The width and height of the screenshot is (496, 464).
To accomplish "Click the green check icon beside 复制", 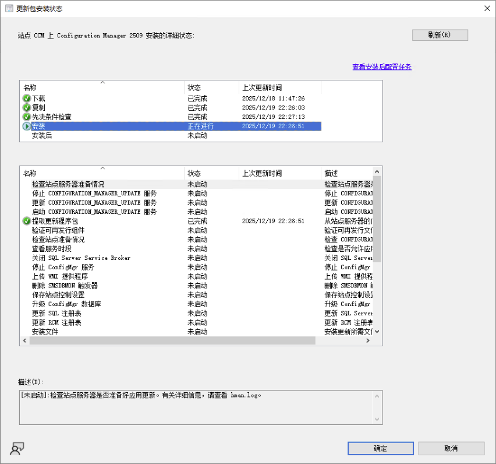I will point(27,107).
